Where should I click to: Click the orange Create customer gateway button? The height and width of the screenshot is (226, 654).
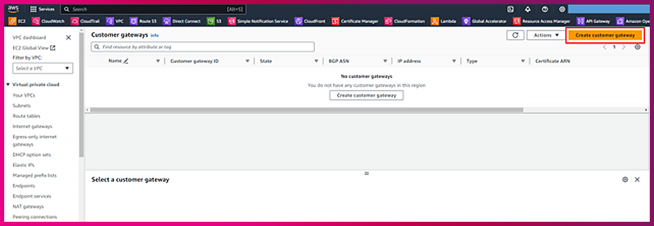point(605,36)
